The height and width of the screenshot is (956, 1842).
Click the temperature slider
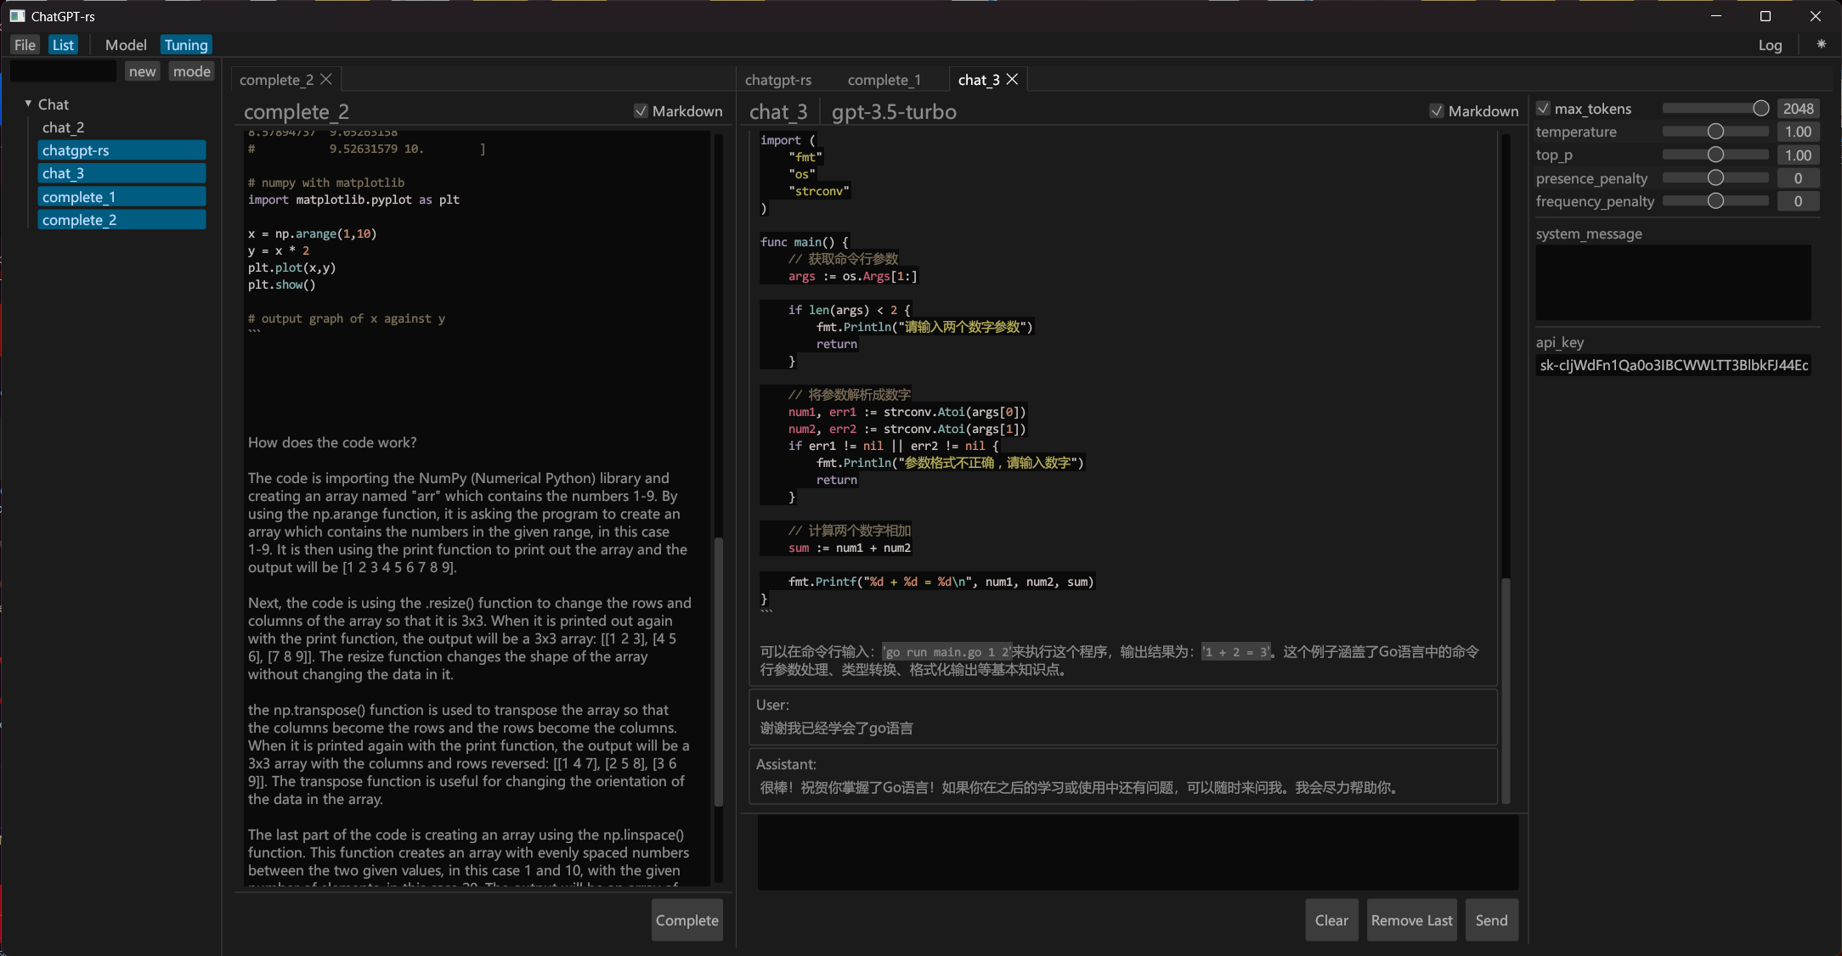click(1715, 131)
